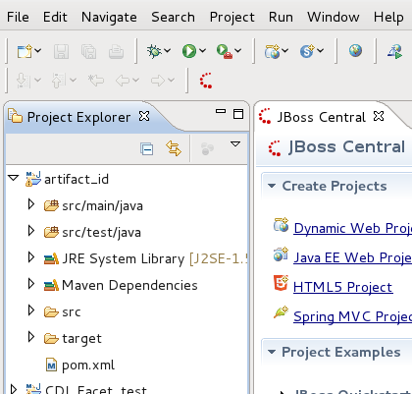Select the Project Explorer tab
The height and width of the screenshot is (394, 412).
(x=78, y=117)
